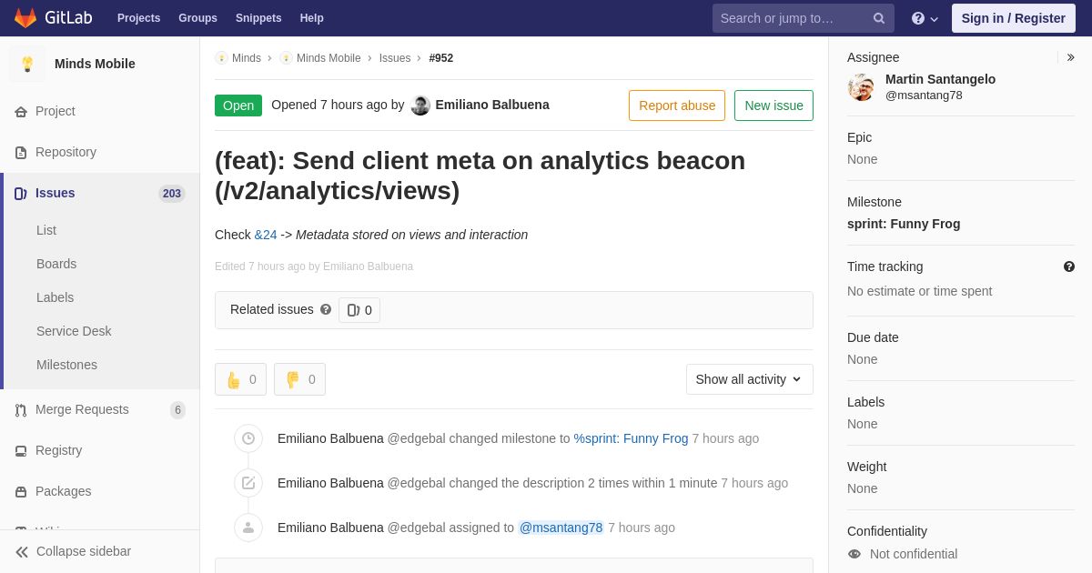Screen dimensions: 1092x573
Task: Click the Minds Mobile project avatar
Action: (x=27, y=64)
